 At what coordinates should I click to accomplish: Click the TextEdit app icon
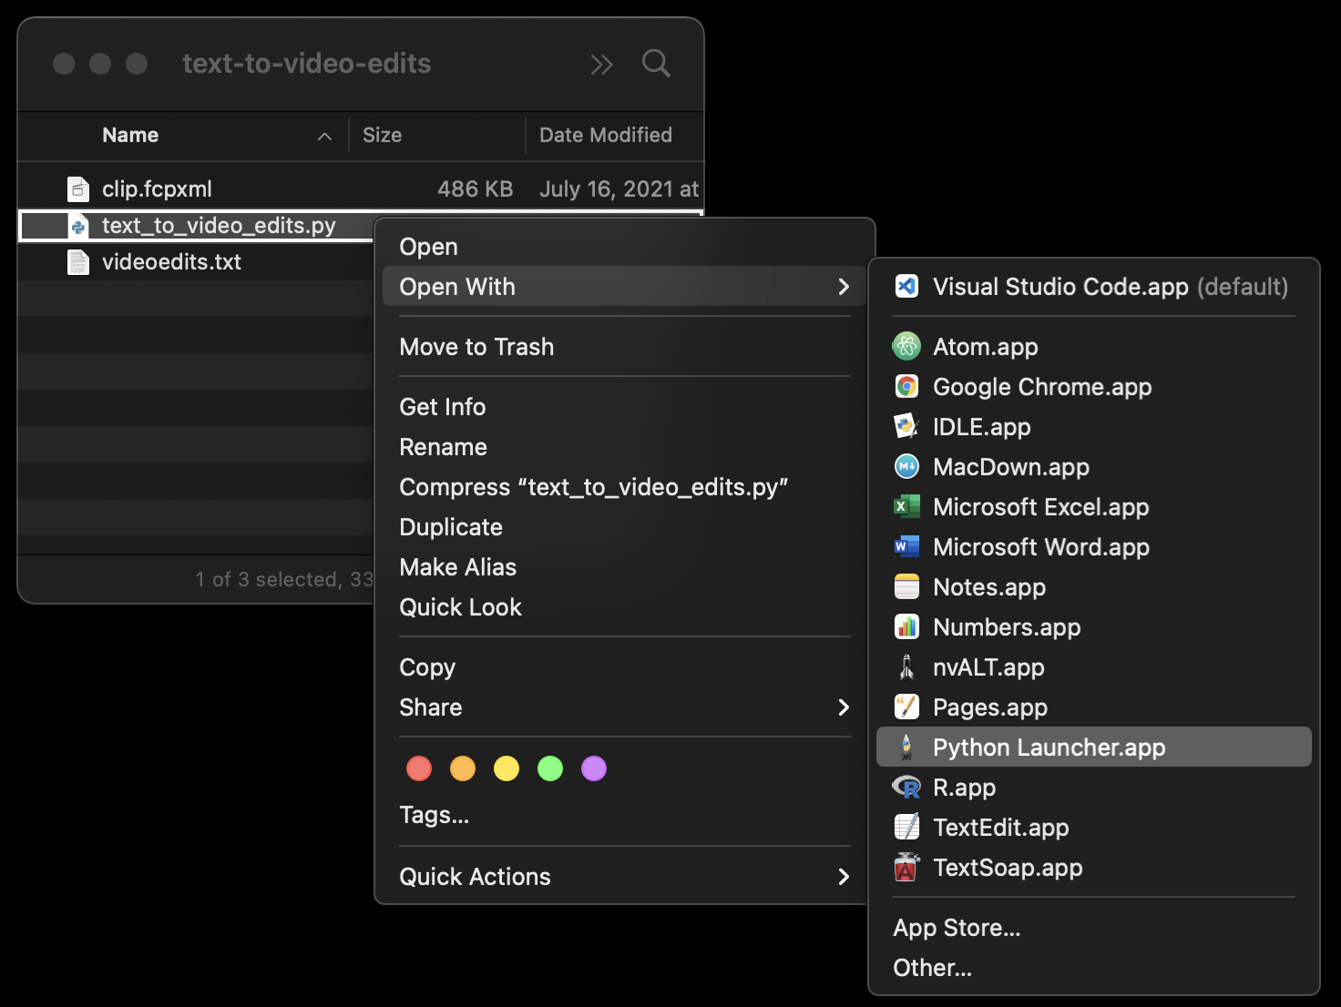(x=906, y=827)
